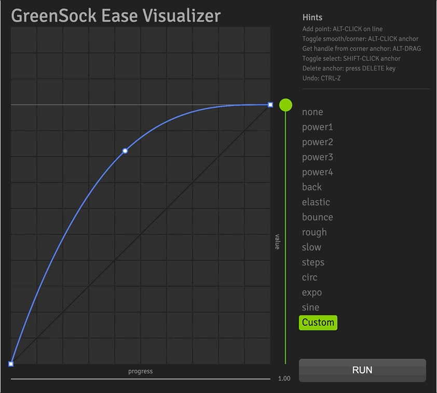The width and height of the screenshot is (437, 393).
Task: Pick the power3 ease
Action: (318, 157)
